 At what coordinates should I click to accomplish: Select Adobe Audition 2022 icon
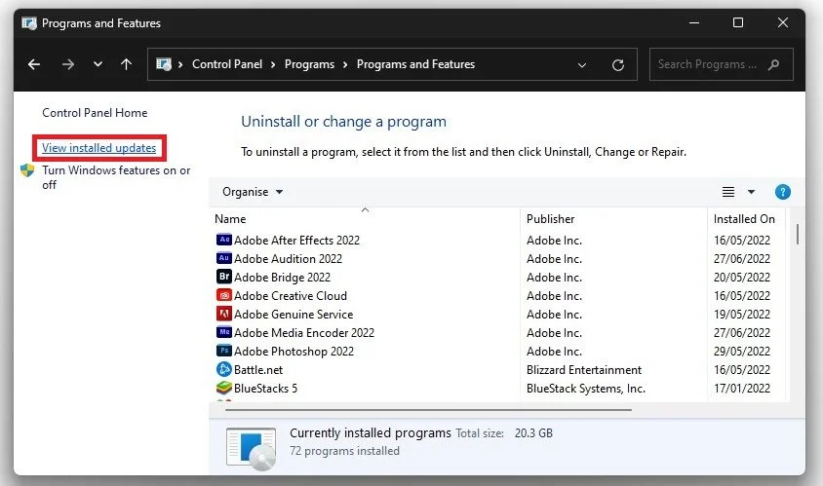[x=224, y=258]
